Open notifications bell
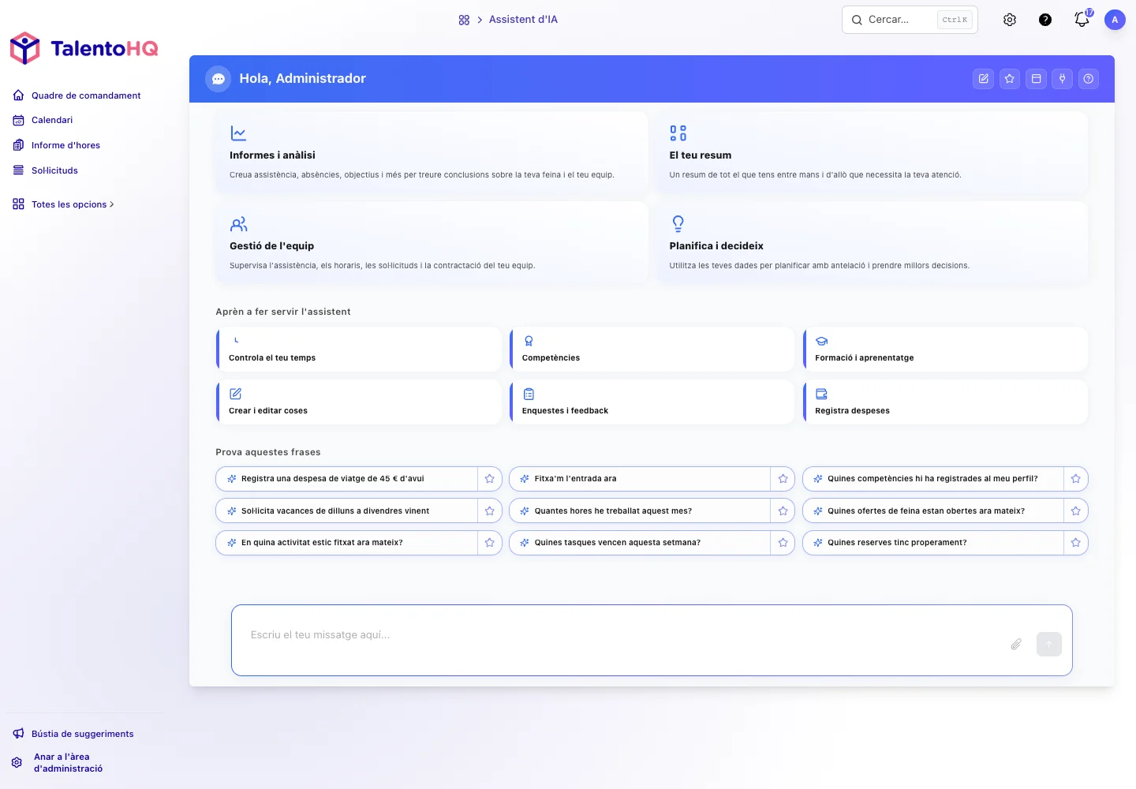1136x789 pixels. [1082, 20]
